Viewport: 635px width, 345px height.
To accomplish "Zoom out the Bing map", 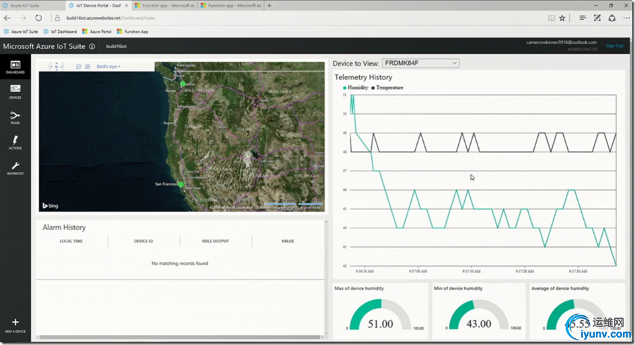I will (x=79, y=66).
